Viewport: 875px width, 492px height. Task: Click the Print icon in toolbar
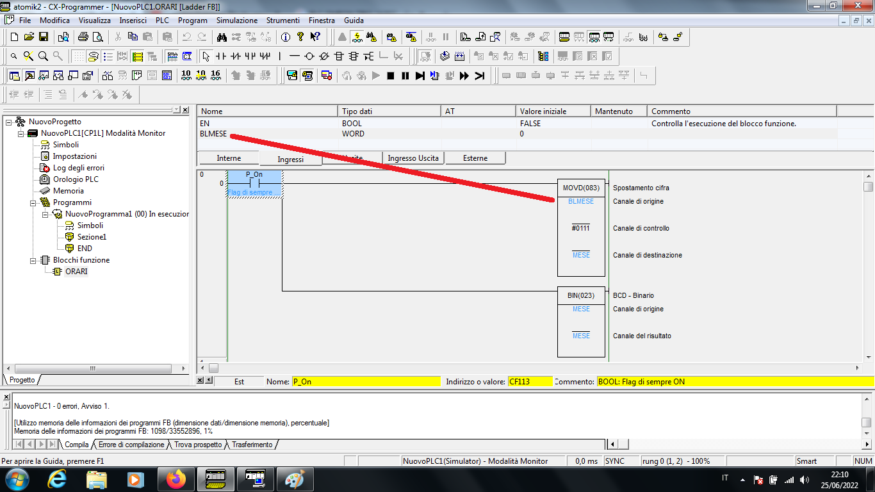pos(83,37)
